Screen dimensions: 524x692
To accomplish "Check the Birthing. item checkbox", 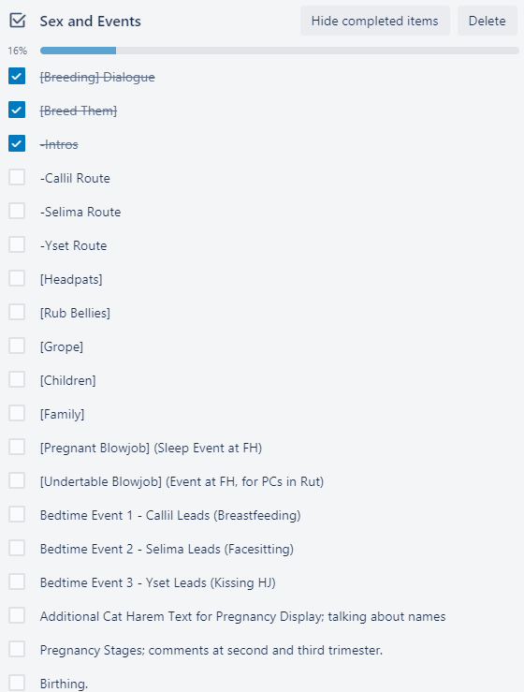I will click(x=17, y=683).
